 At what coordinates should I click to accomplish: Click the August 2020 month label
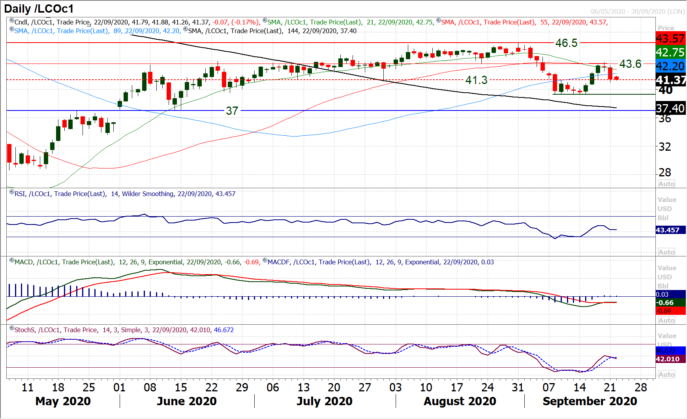(460, 401)
